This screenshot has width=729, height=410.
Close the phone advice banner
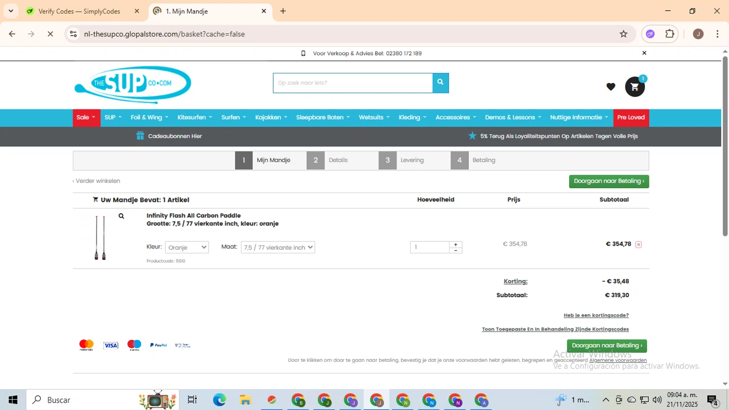644,53
